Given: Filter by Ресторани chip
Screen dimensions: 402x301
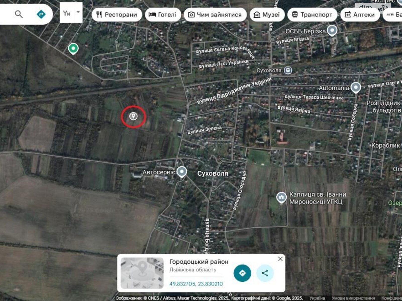Looking at the screenshot, I should click(x=117, y=15).
